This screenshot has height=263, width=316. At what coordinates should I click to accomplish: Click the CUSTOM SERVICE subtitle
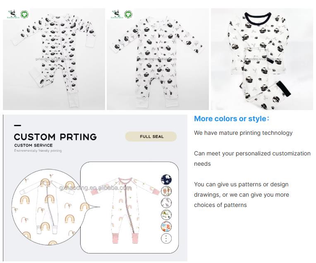(33, 146)
